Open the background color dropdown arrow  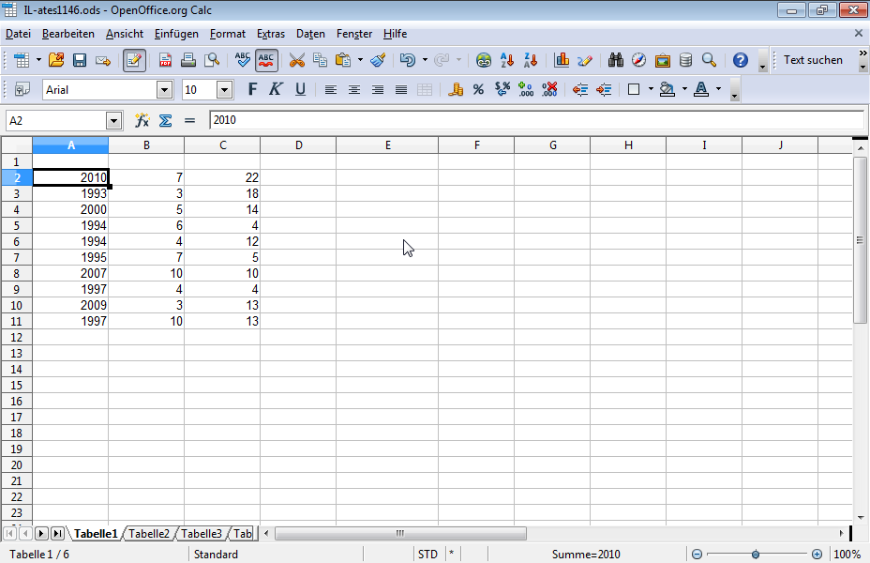pos(684,89)
